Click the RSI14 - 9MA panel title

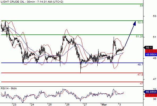click(x=9, y=88)
